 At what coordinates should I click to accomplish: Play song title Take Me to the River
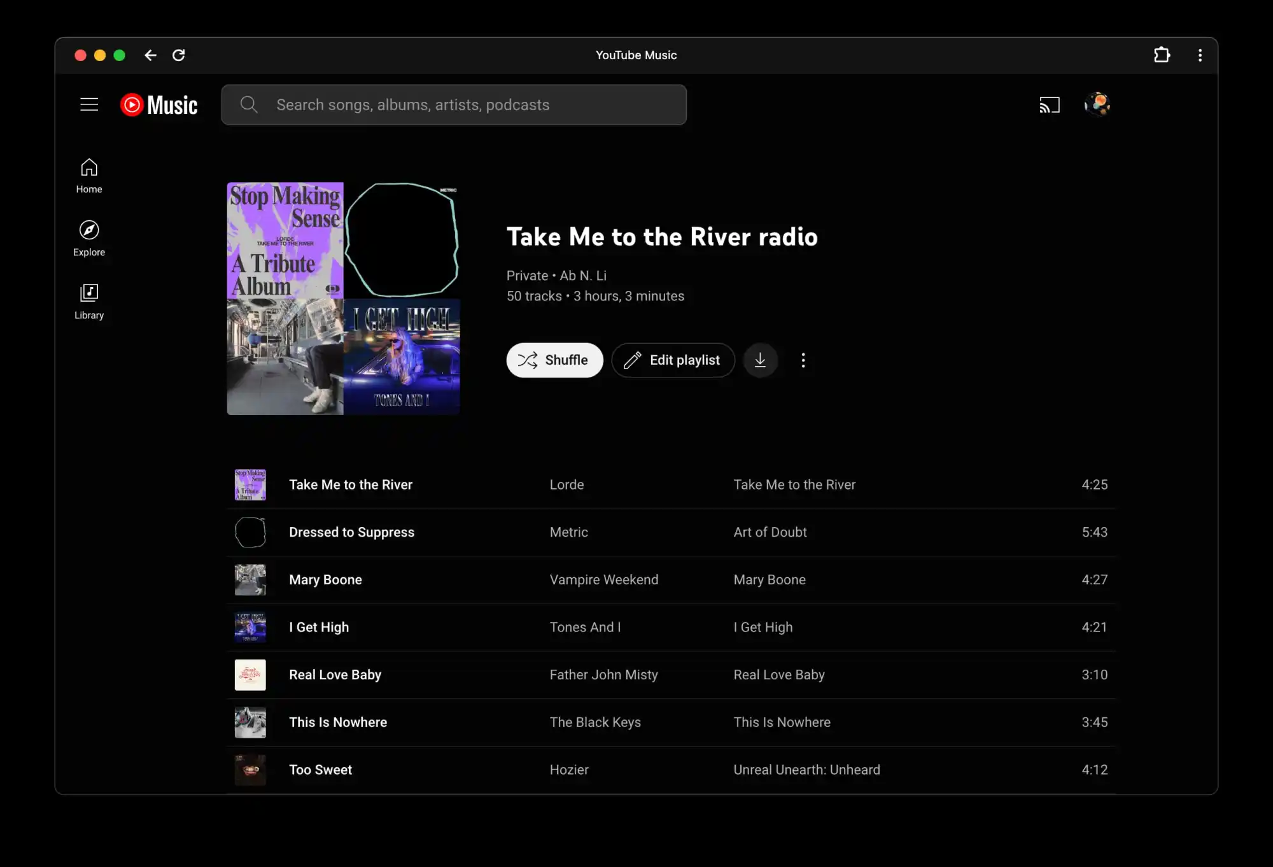tap(351, 484)
